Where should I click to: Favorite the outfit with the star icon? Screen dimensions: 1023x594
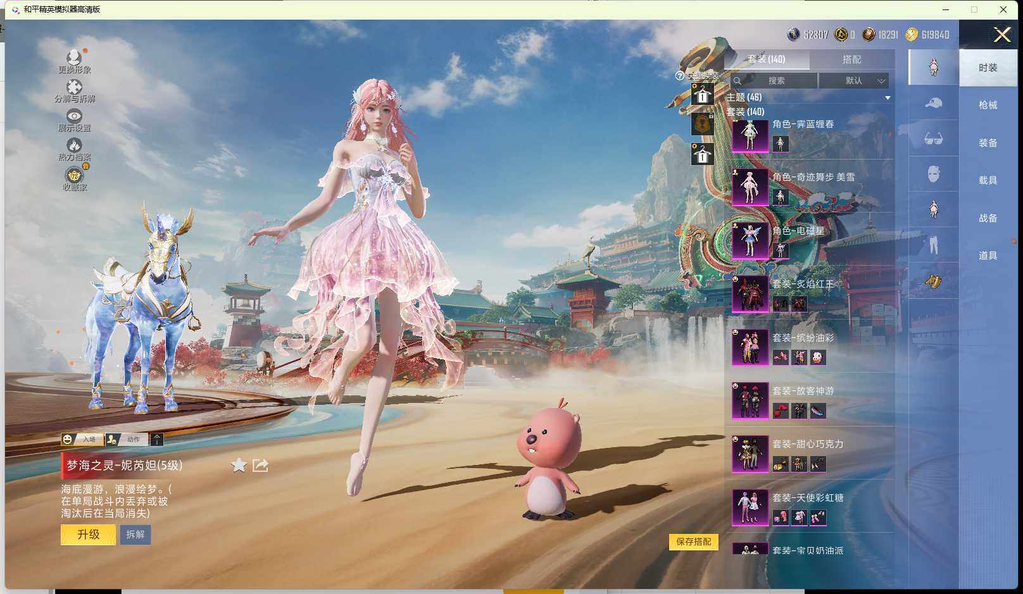pos(239,466)
